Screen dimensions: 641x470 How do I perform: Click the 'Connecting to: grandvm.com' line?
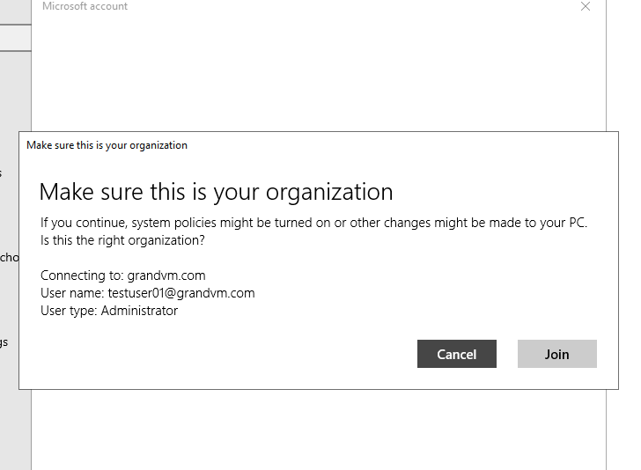(x=122, y=275)
